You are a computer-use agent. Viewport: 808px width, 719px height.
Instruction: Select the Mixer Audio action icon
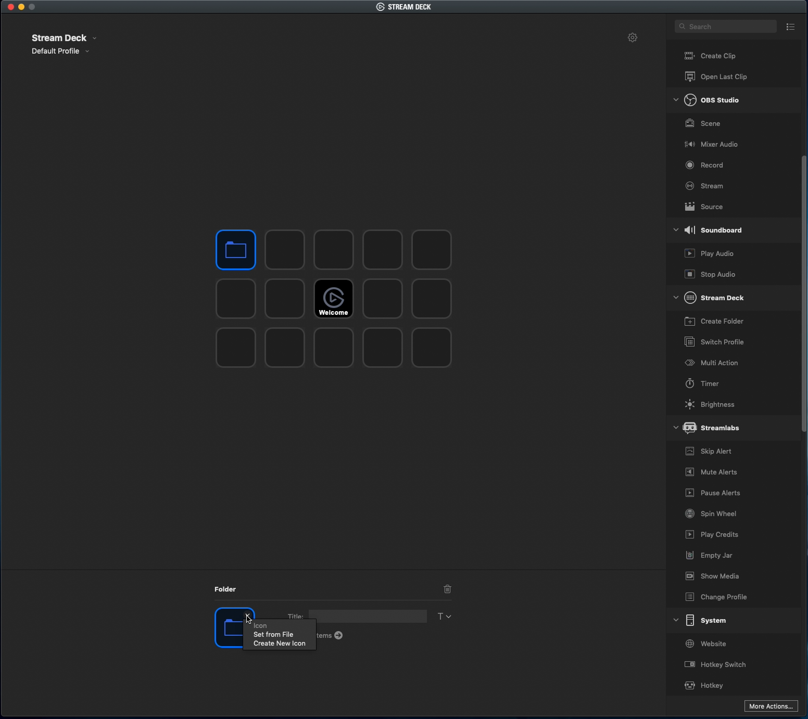coord(690,144)
